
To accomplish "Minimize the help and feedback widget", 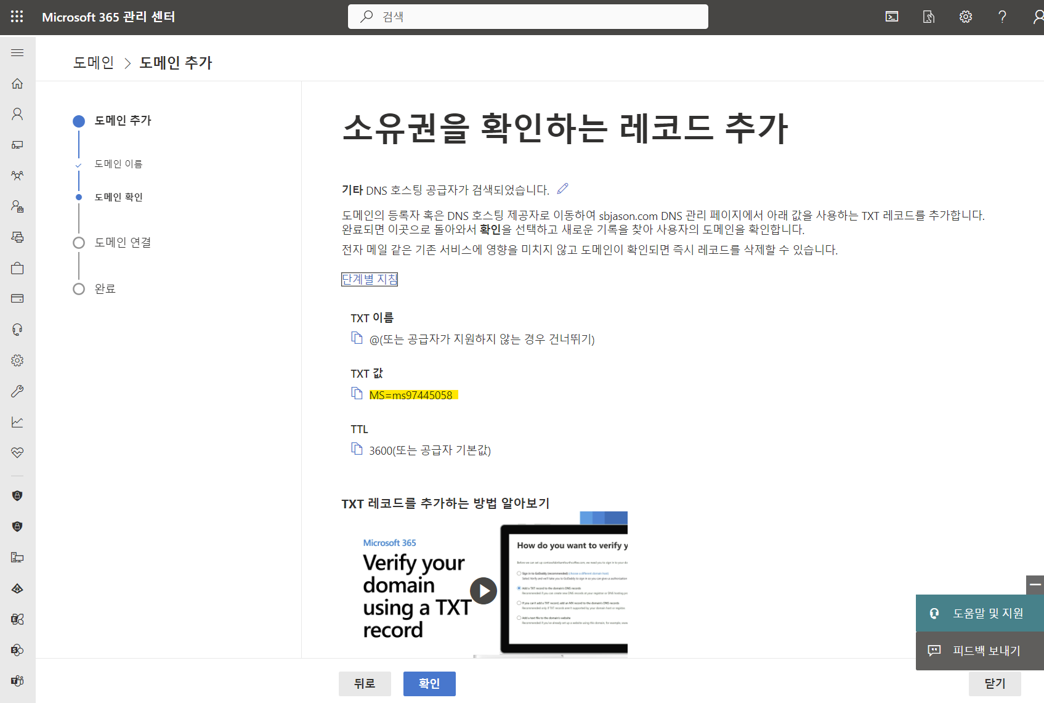I will pyautogui.click(x=1035, y=585).
